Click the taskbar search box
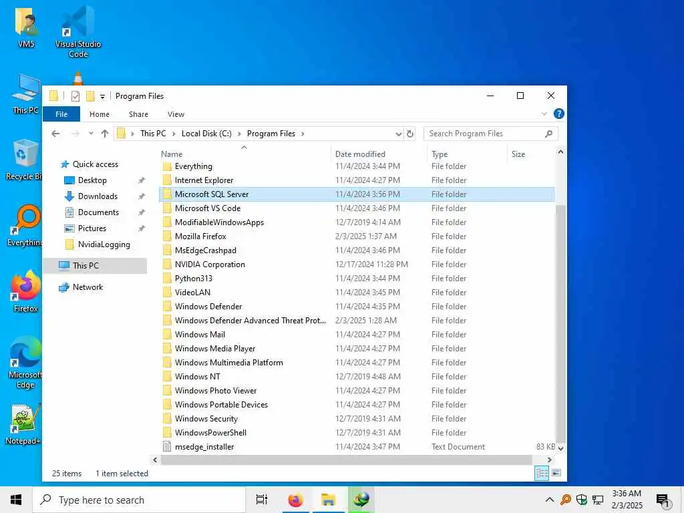Image resolution: width=684 pixels, height=513 pixels. pos(139,500)
